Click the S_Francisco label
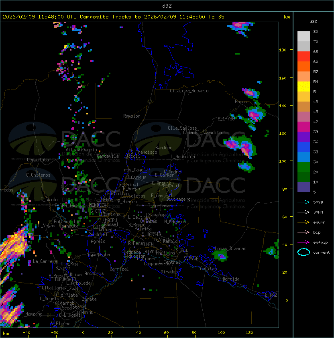 tap(144, 152)
